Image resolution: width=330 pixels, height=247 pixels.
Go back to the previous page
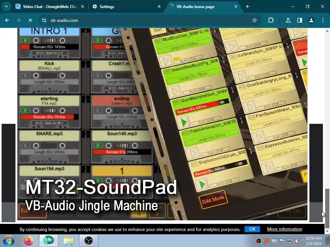tap(7, 20)
